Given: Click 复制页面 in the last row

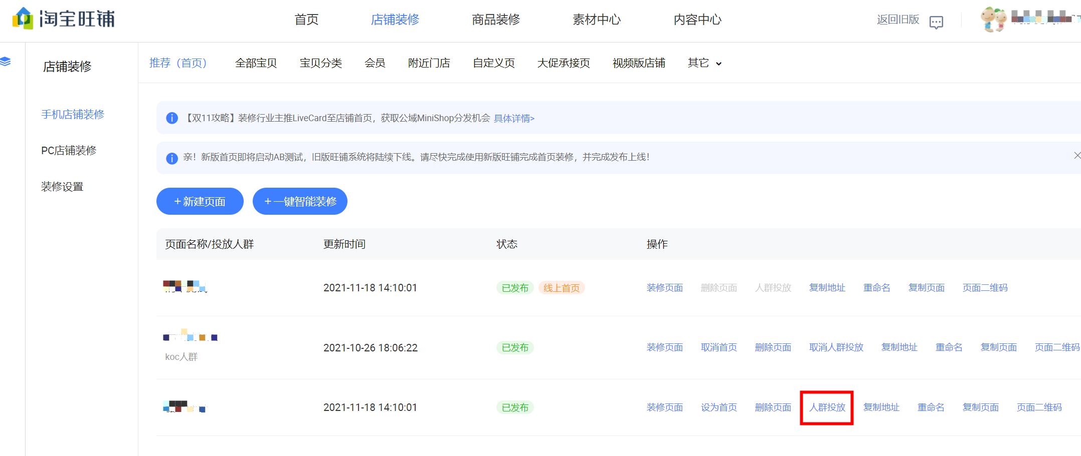Looking at the screenshot, I should tap(981, 407).
